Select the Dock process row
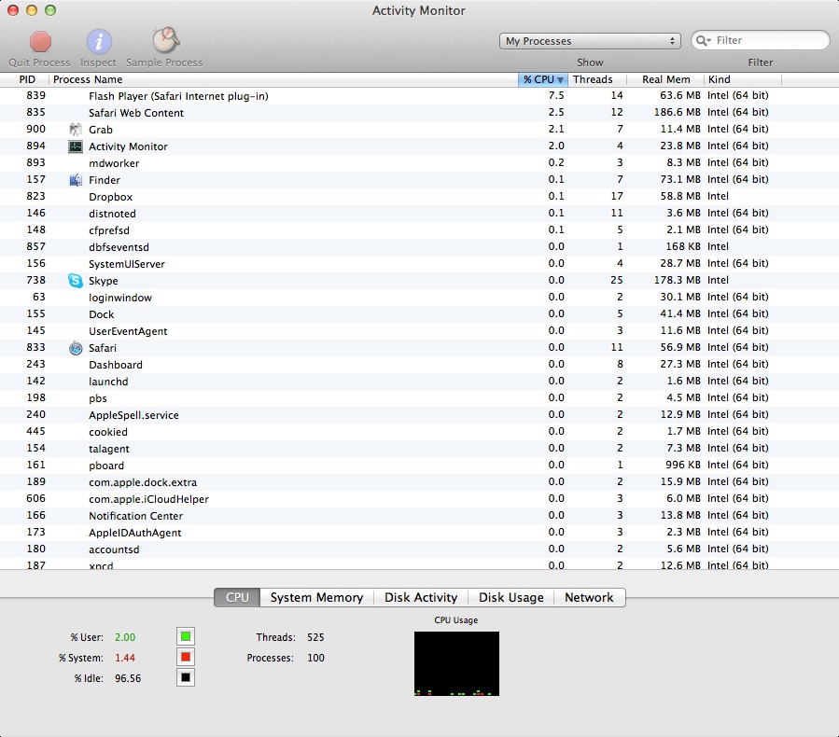This screenshot has height=737, width=839. coord(420,314)
